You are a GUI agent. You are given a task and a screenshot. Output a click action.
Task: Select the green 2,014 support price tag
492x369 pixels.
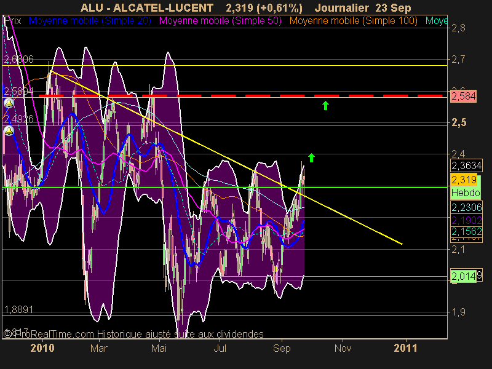[464, 276]
